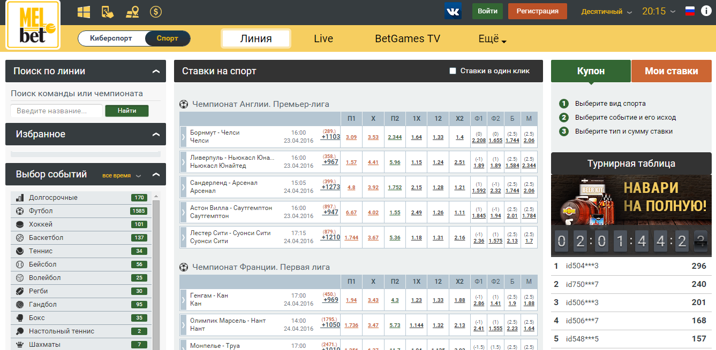The image size is (716, 350).
Task: Select the Настольный теннис paddle icon
Action: [20, 331]
